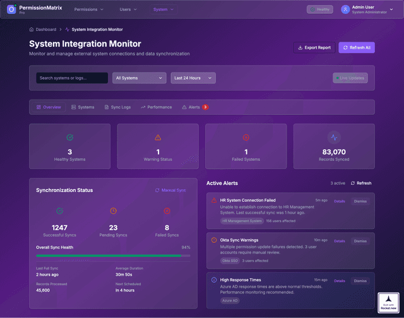Click the home icon in breadcrumb
The height and width of the screenshot is (318, 404).
[x=32, y=30]
